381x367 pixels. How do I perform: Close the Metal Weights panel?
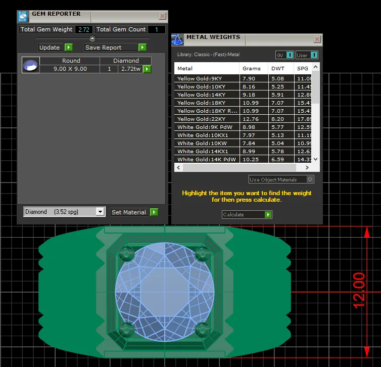(x=317, y=39)
